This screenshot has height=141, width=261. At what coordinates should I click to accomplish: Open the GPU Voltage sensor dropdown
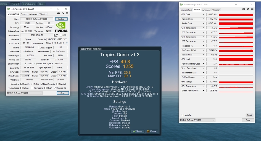tap(204, 82)
